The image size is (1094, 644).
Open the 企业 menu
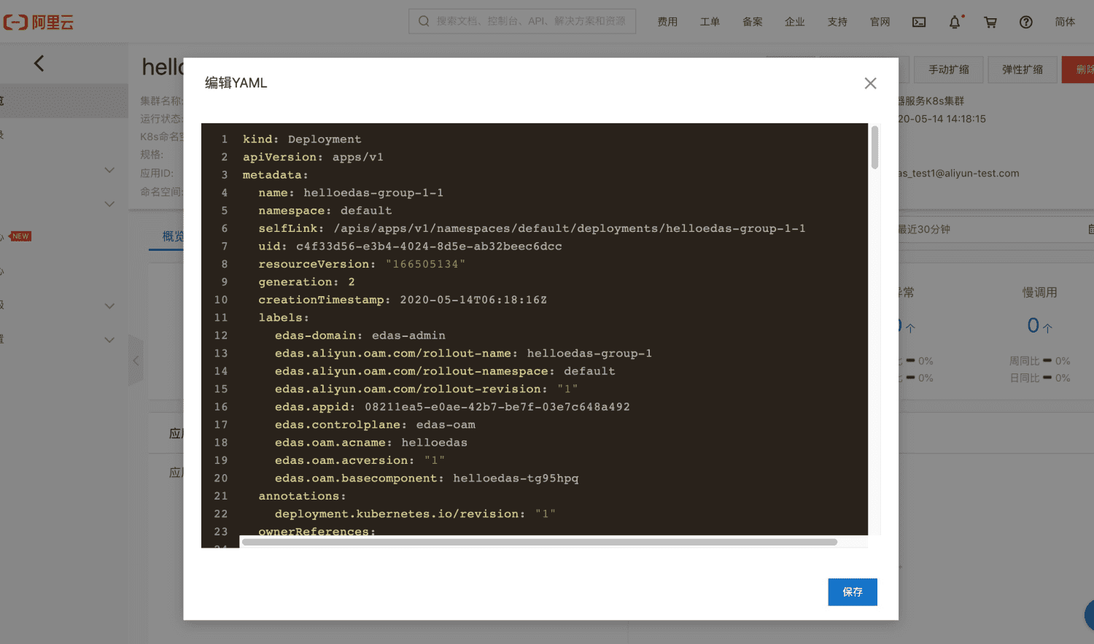click(795, 22)
